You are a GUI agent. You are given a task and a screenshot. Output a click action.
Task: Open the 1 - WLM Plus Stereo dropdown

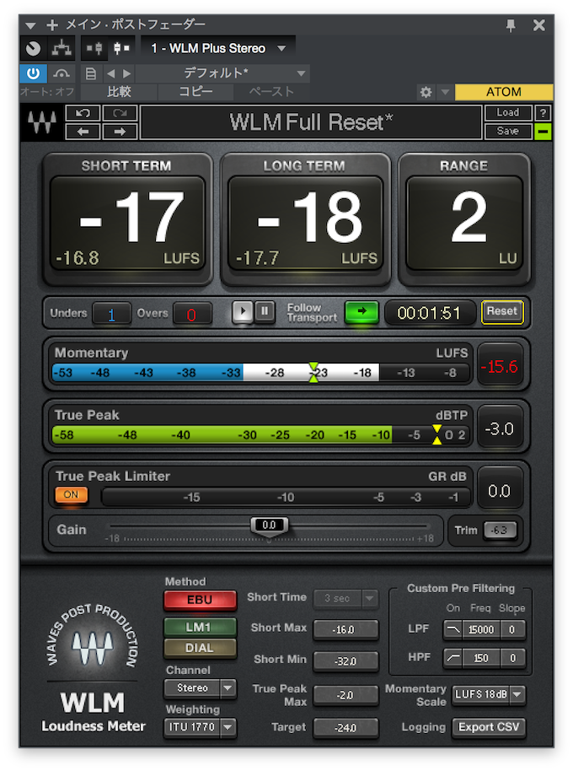pyautogui.click(x=218, y=48)
